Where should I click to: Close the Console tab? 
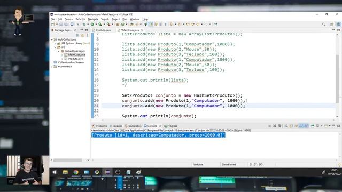point(160,126)
